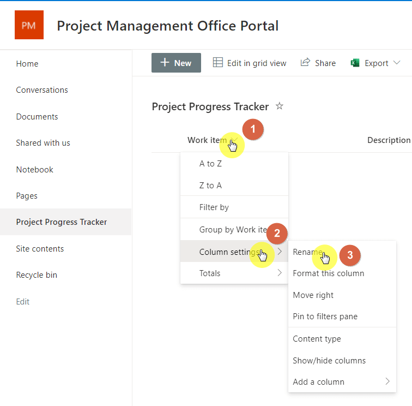Expand the Column settings submenu arrow
Image resolution: width=412 pixels, height=406 pixels.
[x=280, y=251]
